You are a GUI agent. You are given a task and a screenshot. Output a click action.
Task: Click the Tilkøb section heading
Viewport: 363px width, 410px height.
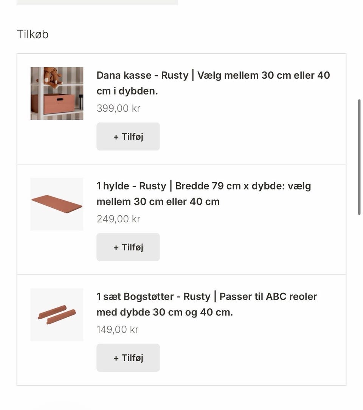point(33,34)
